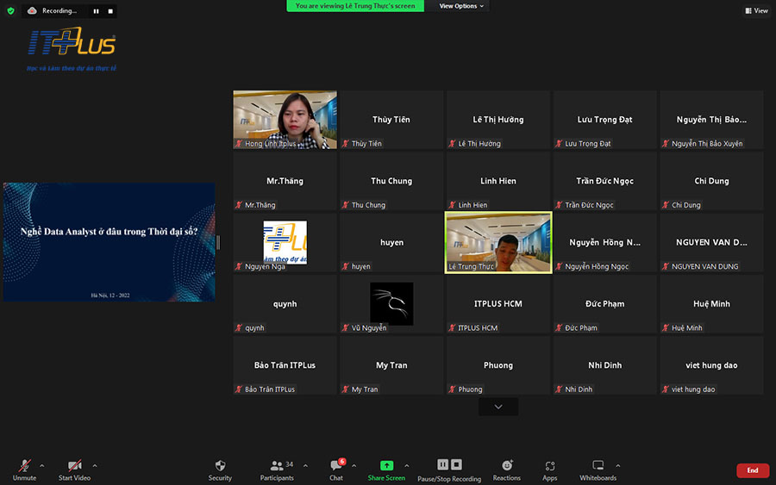776x485 pixels.
Task: Open Whiteboards from the toolbar
Action: pyautogui.click(x=598, y=466)
